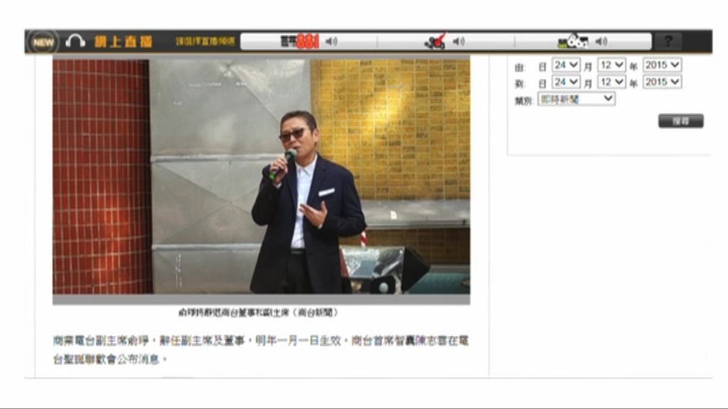Click the NEW badge icon

(44, 41)
